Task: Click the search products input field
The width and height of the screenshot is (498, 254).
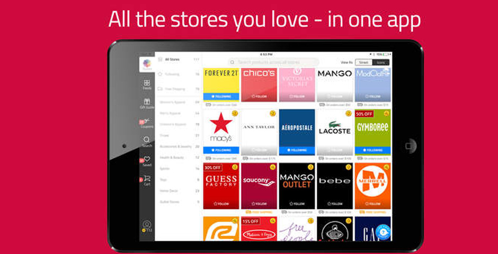Action: (273, 62)
